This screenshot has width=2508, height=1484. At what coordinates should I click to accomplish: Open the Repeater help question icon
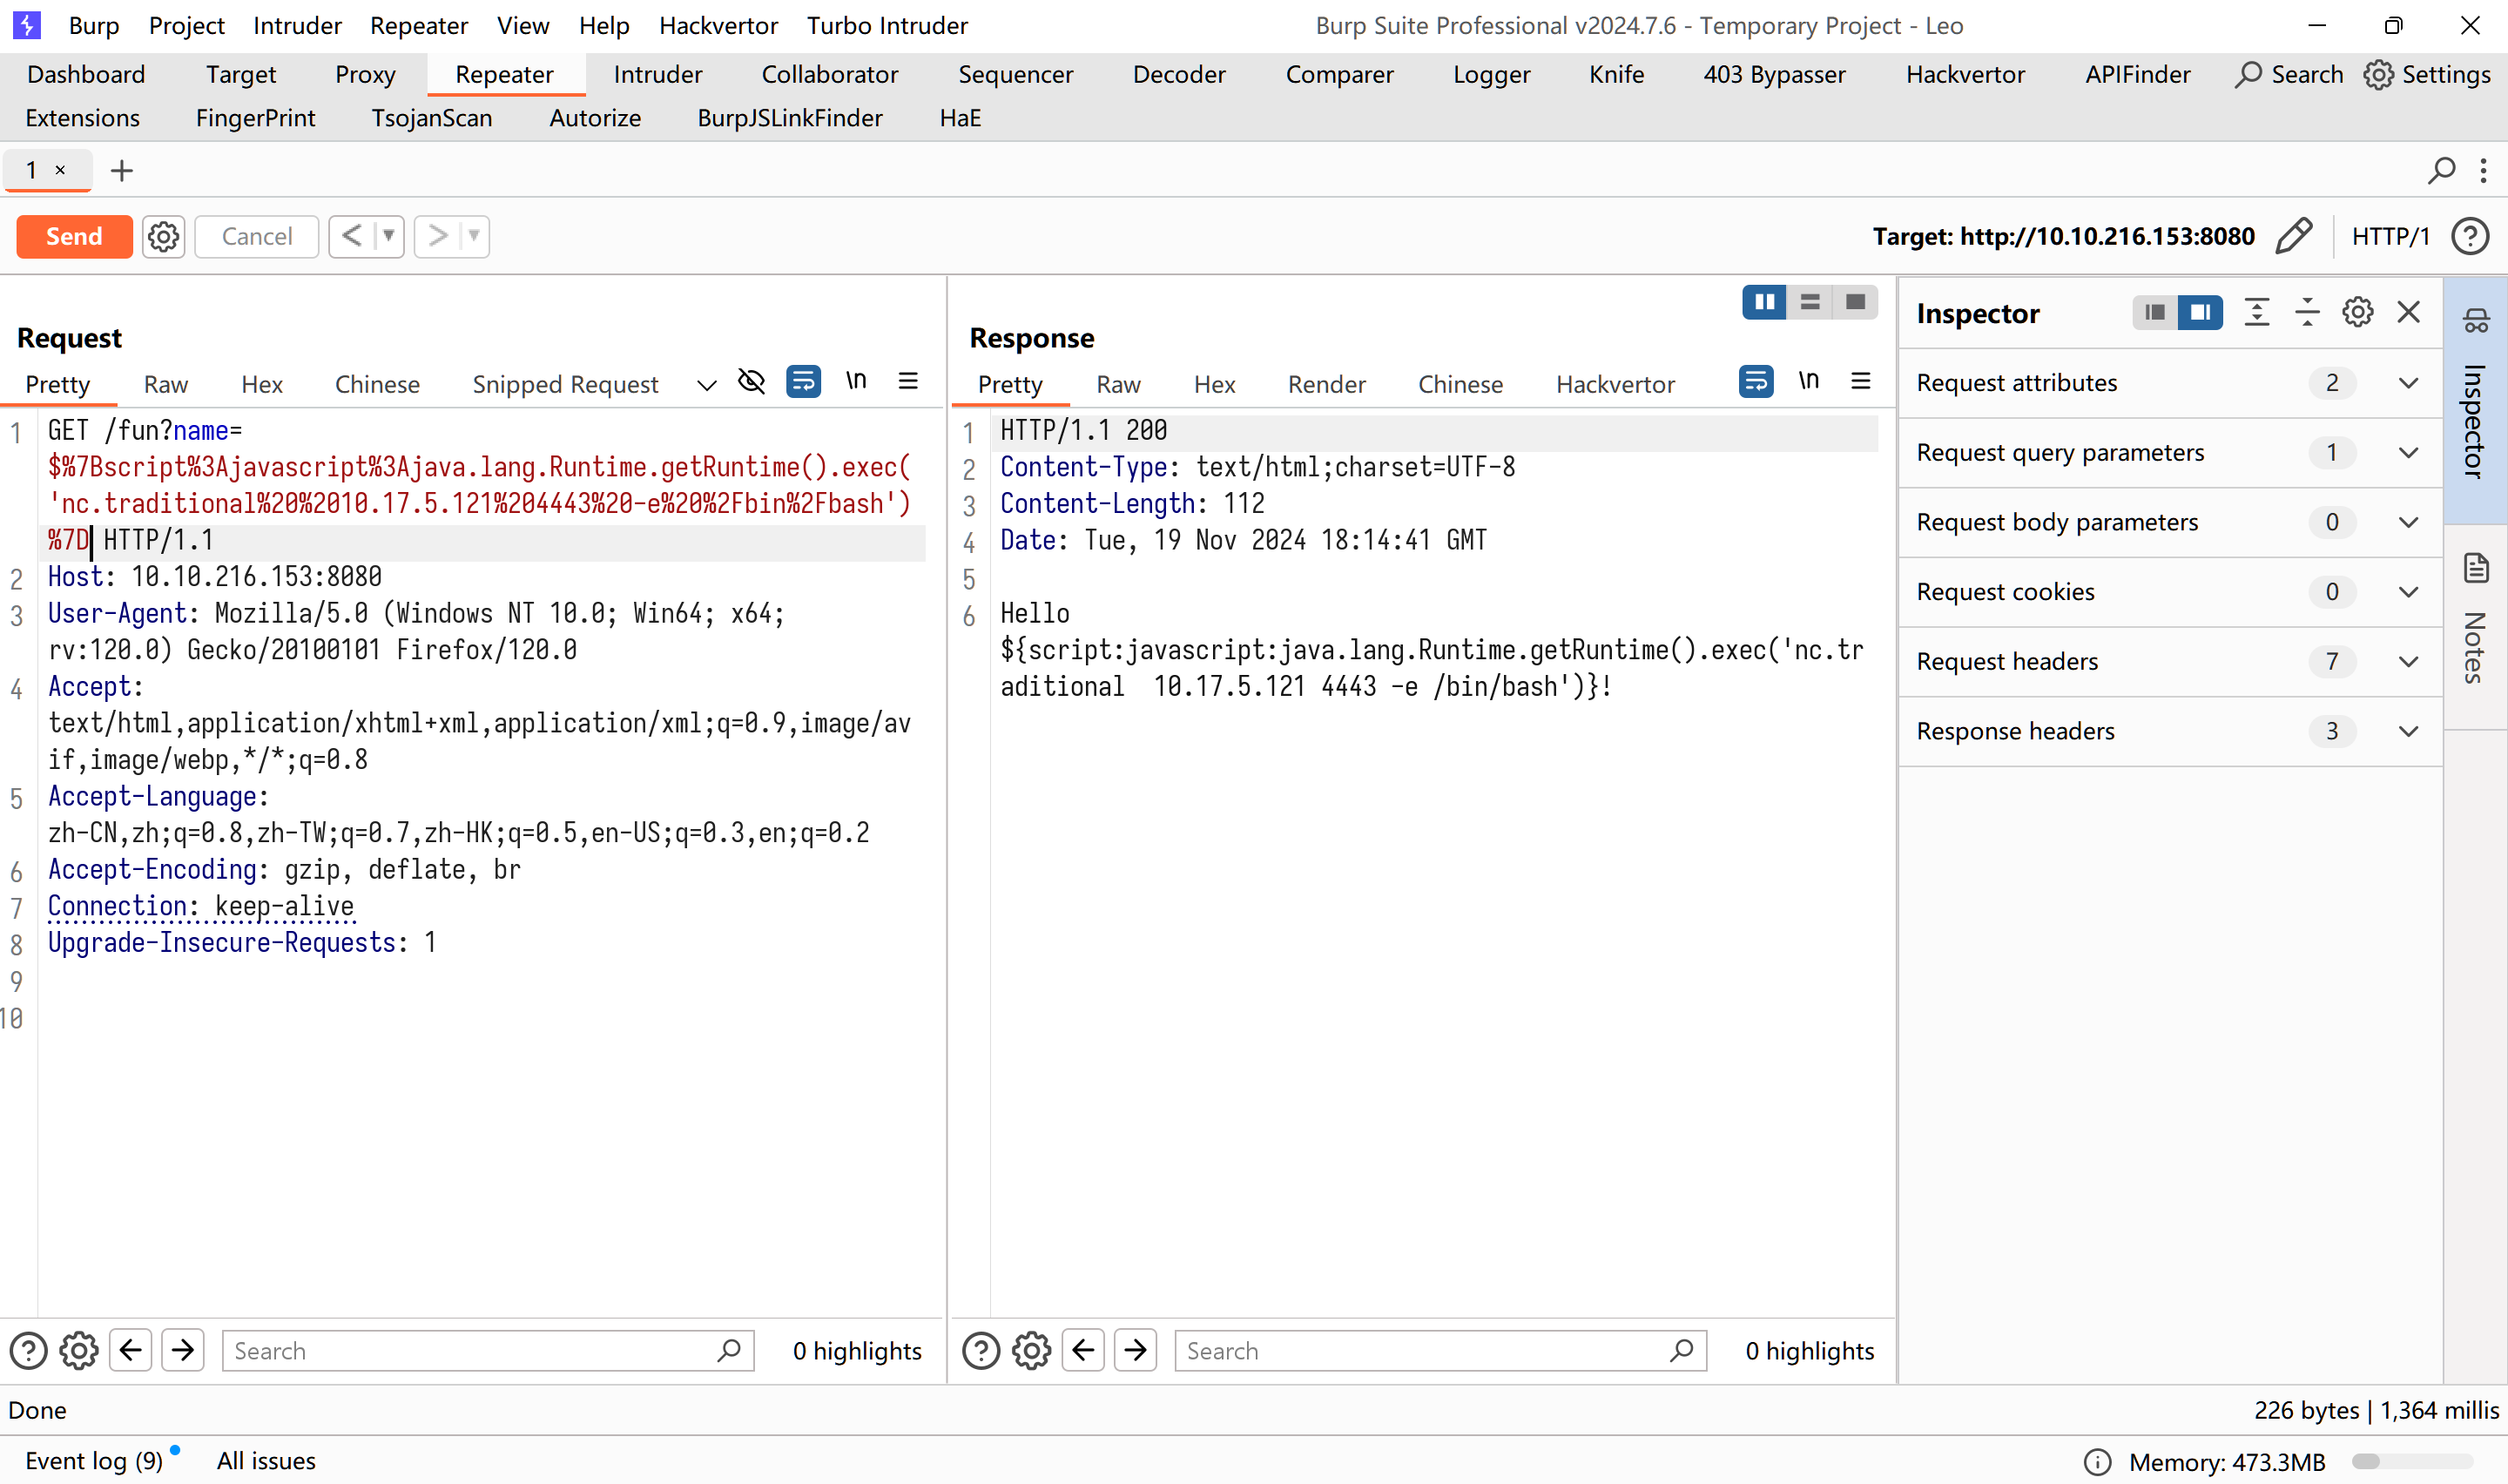tap(2470, 237)
